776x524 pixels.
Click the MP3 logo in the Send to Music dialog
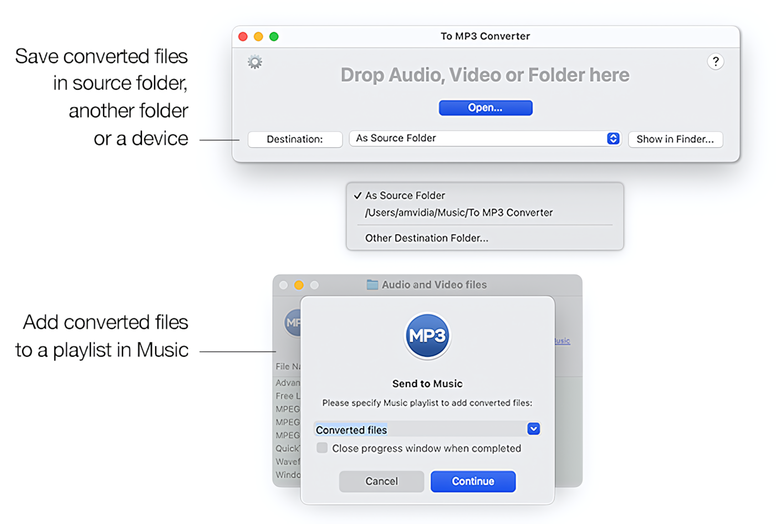pos(427,335)
